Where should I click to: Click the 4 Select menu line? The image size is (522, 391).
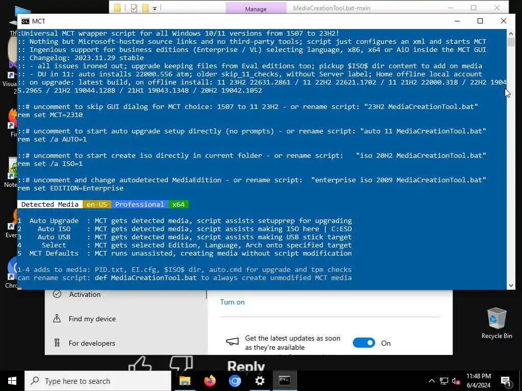click(x=185, y=245)
